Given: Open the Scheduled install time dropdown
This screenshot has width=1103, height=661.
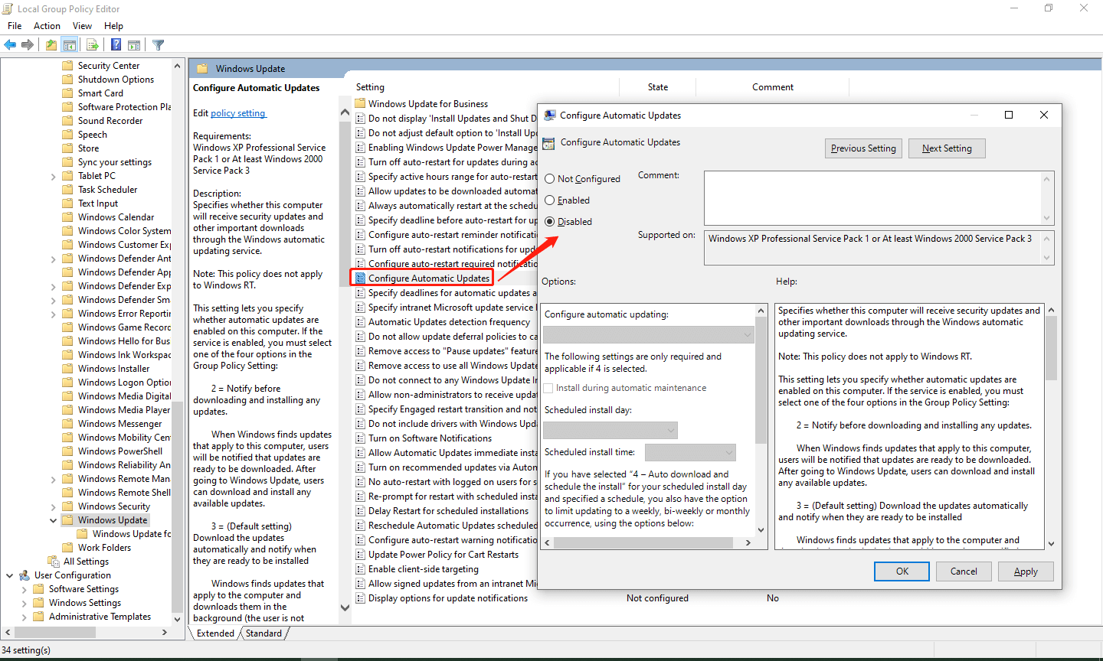Looking at the screenshot, I should click(x=690, y=453).
